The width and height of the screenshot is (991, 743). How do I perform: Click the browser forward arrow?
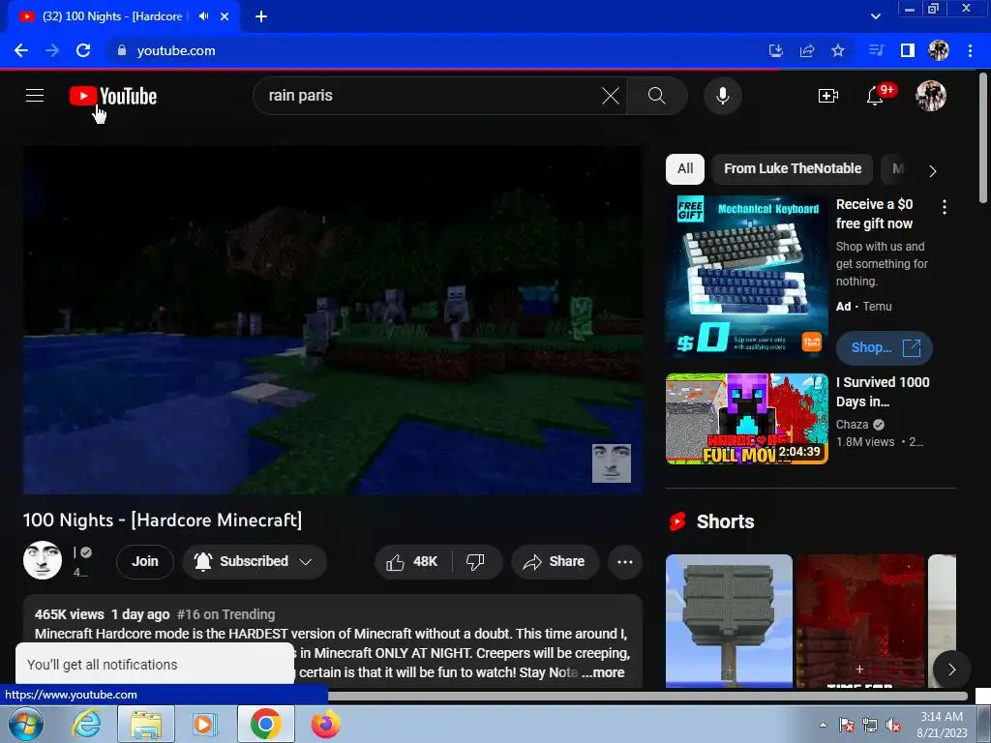pyautogui.click(x=52, y=50)
